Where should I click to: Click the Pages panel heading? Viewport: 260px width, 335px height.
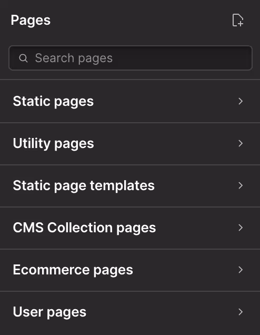(31, 21)
